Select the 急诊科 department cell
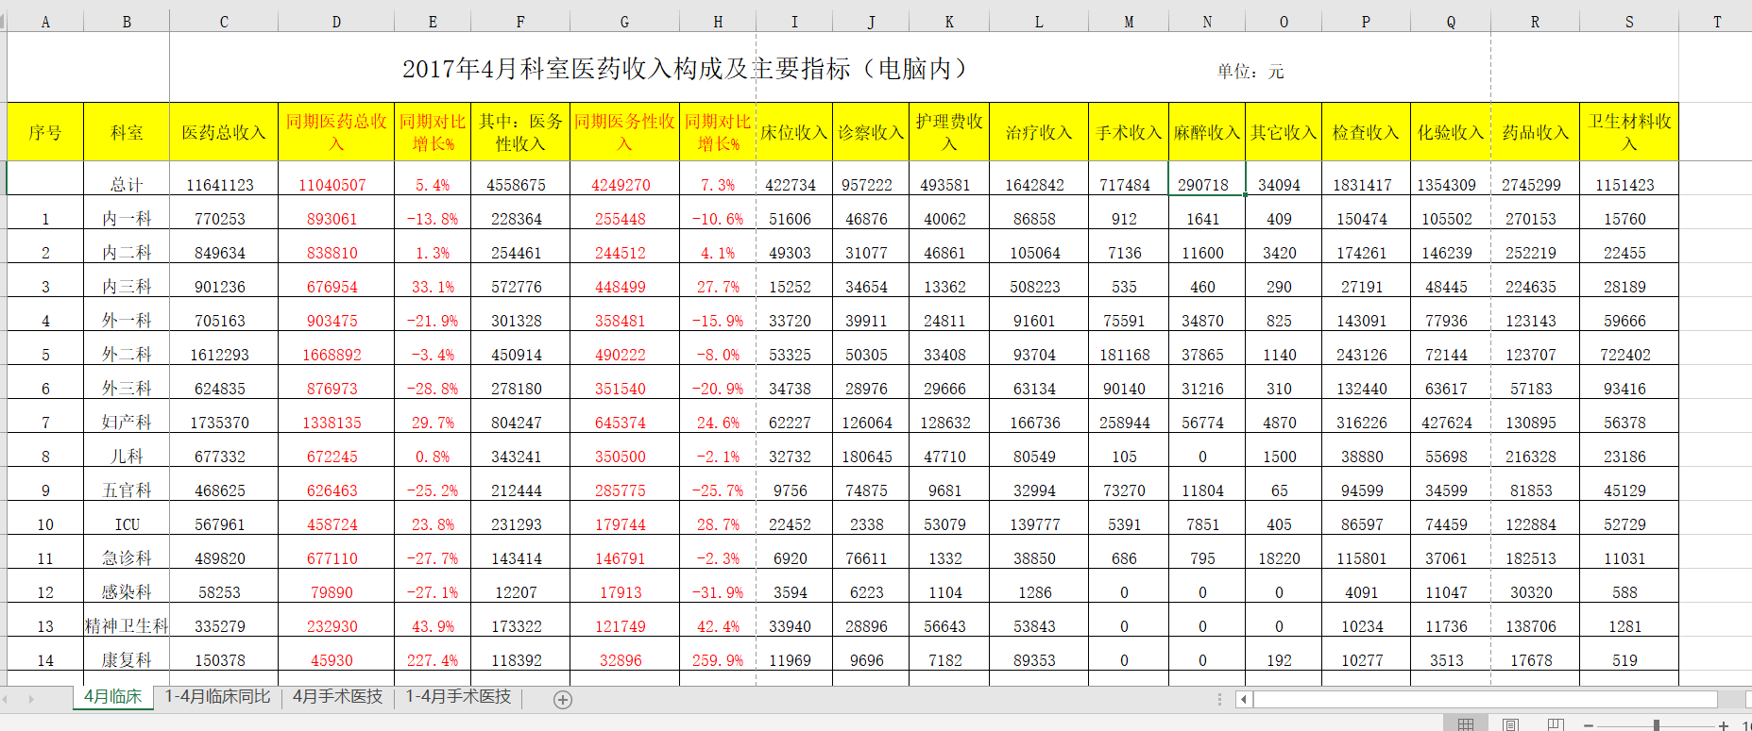 (x=127, y=552)
